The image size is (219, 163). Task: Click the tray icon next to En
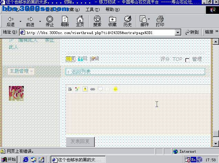pyautogui.click(x=199, y=160)
